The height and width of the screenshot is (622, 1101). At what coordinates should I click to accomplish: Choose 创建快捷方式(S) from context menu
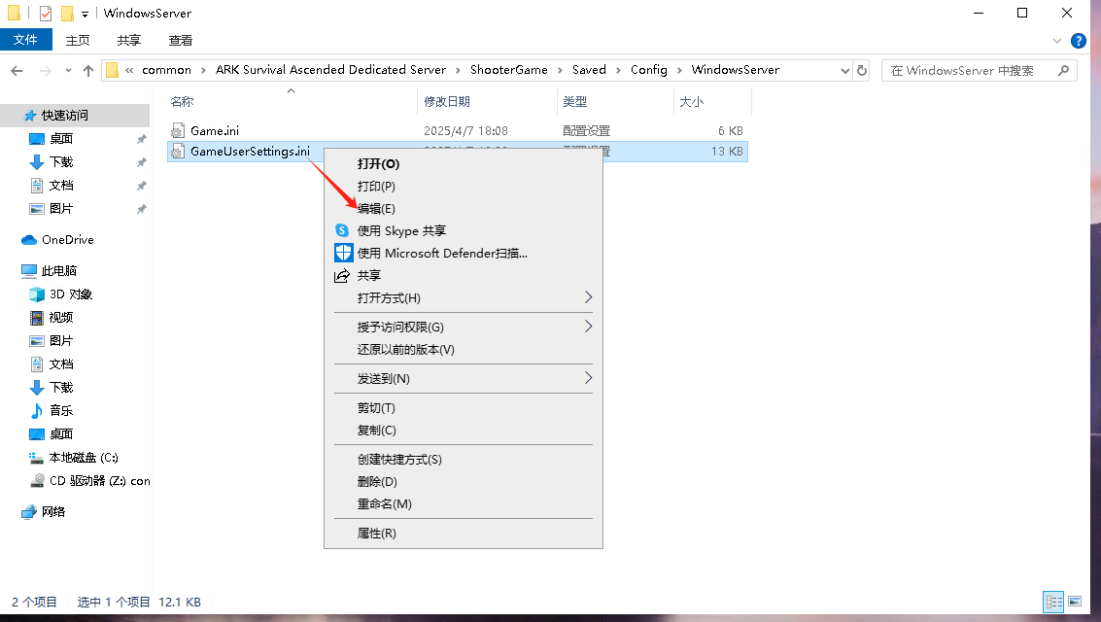[x=464, y=459]
